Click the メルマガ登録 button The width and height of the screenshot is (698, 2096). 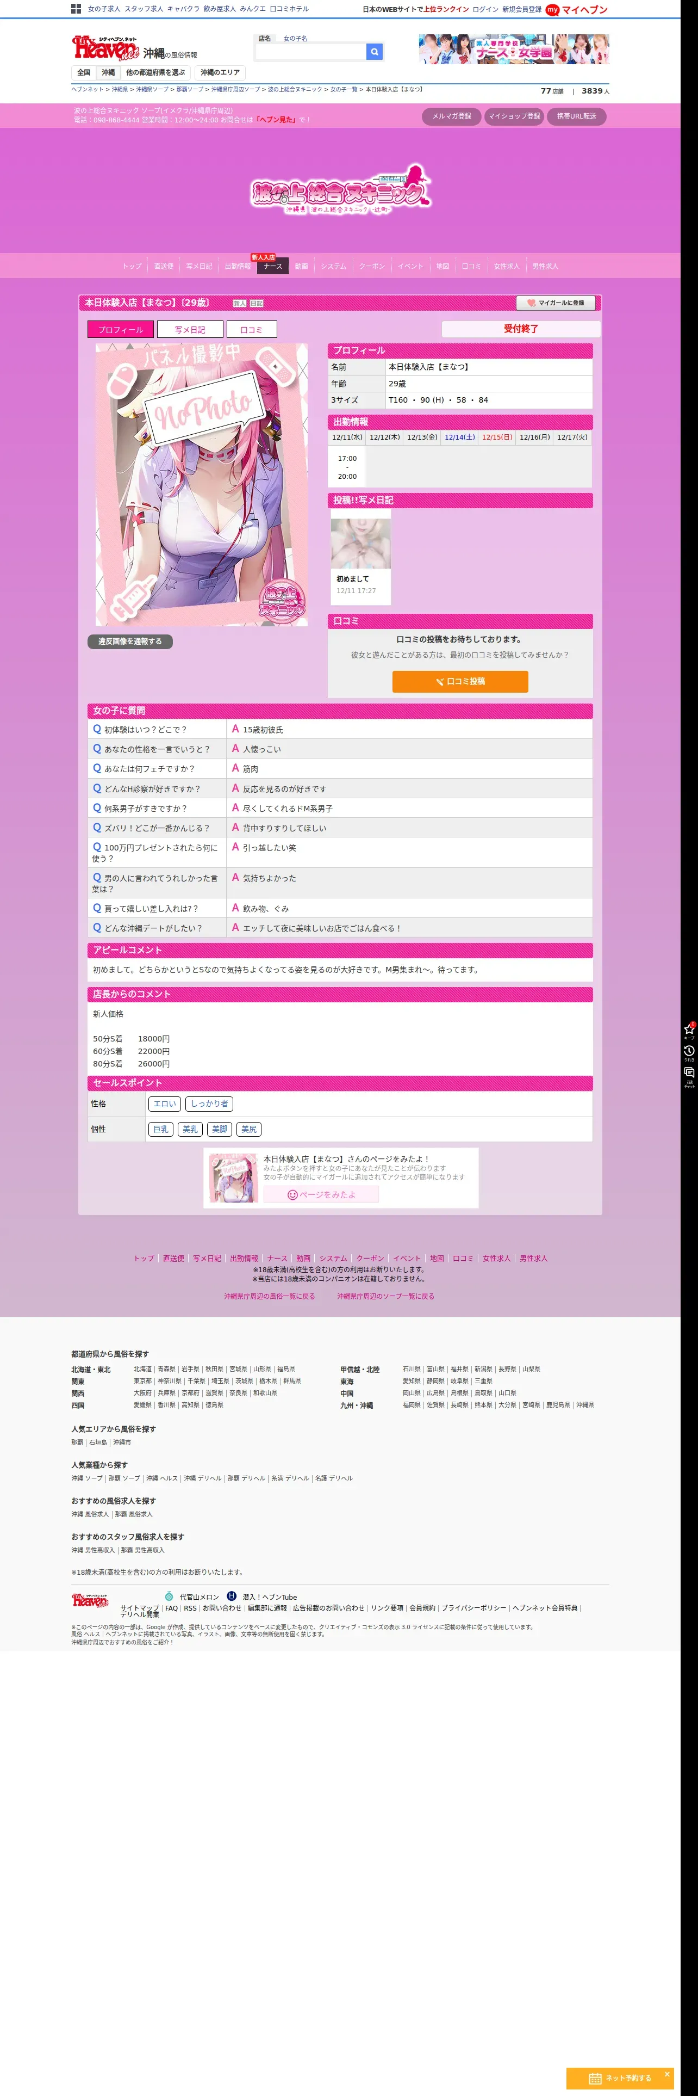coord(452,116)
